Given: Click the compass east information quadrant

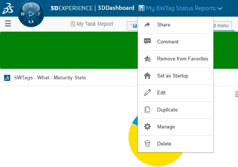Looking at the screenshot, I should click(39, 14).
